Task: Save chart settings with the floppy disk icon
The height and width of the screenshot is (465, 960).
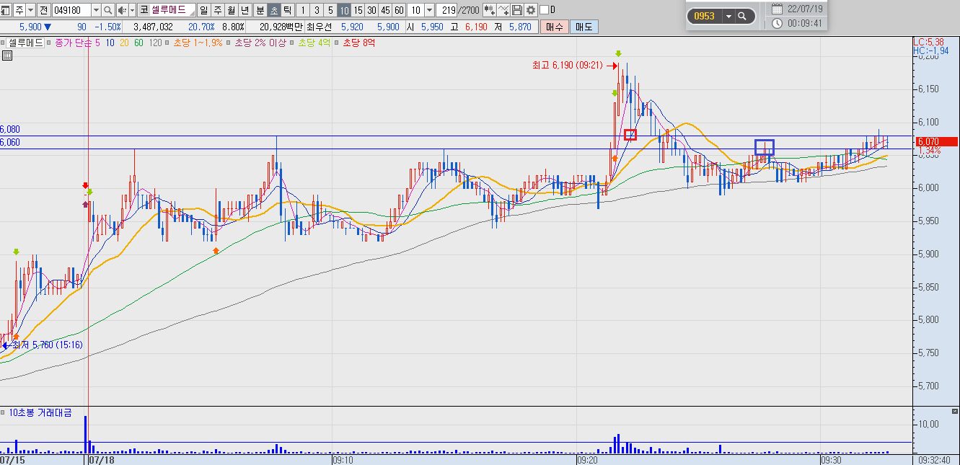Action: pos(517,10)
